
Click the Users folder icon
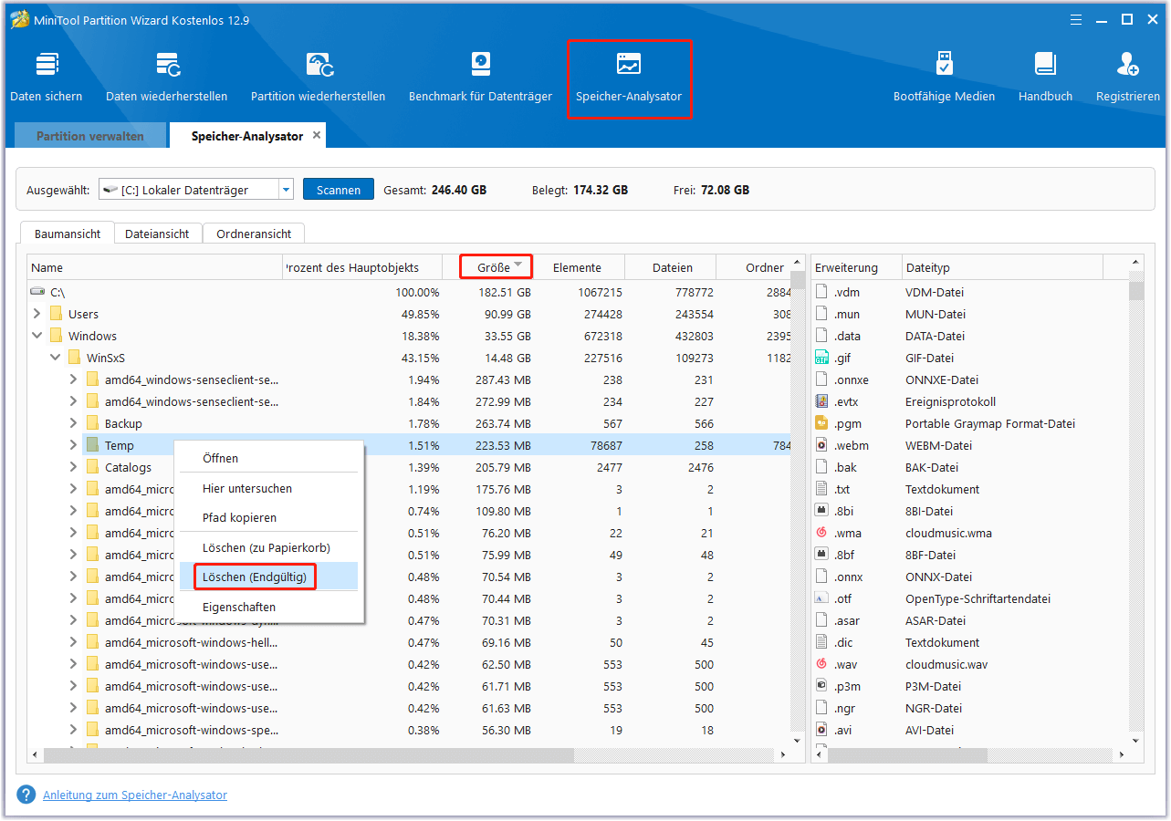[x=56, y=314]
